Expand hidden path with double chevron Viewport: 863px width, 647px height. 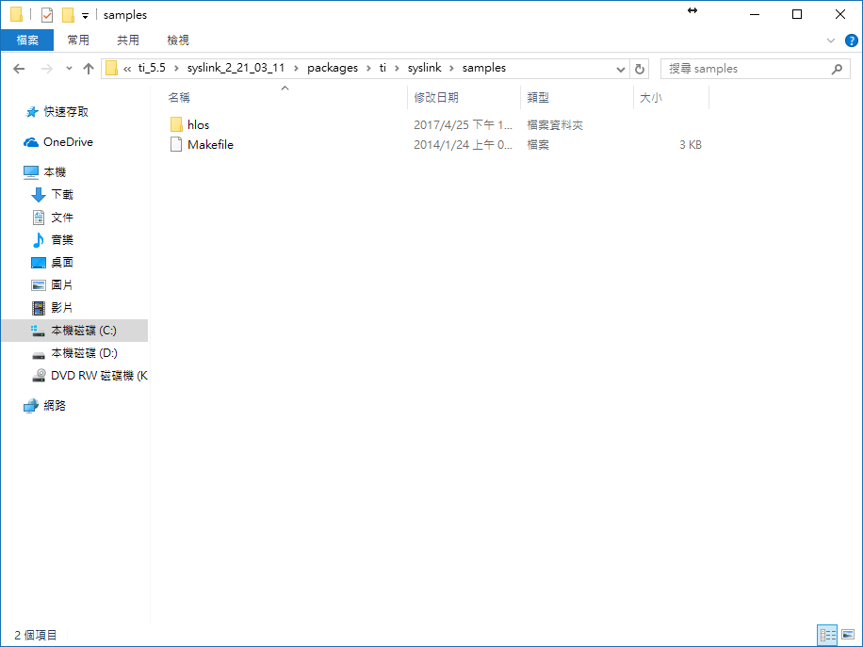(127, 69)
